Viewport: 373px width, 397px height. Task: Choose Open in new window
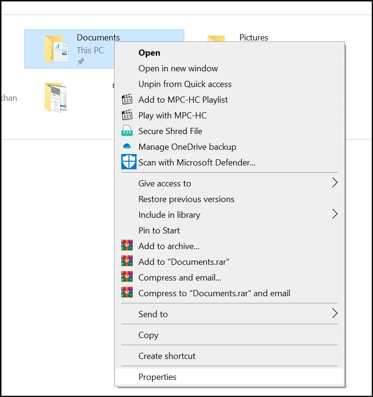230,68
